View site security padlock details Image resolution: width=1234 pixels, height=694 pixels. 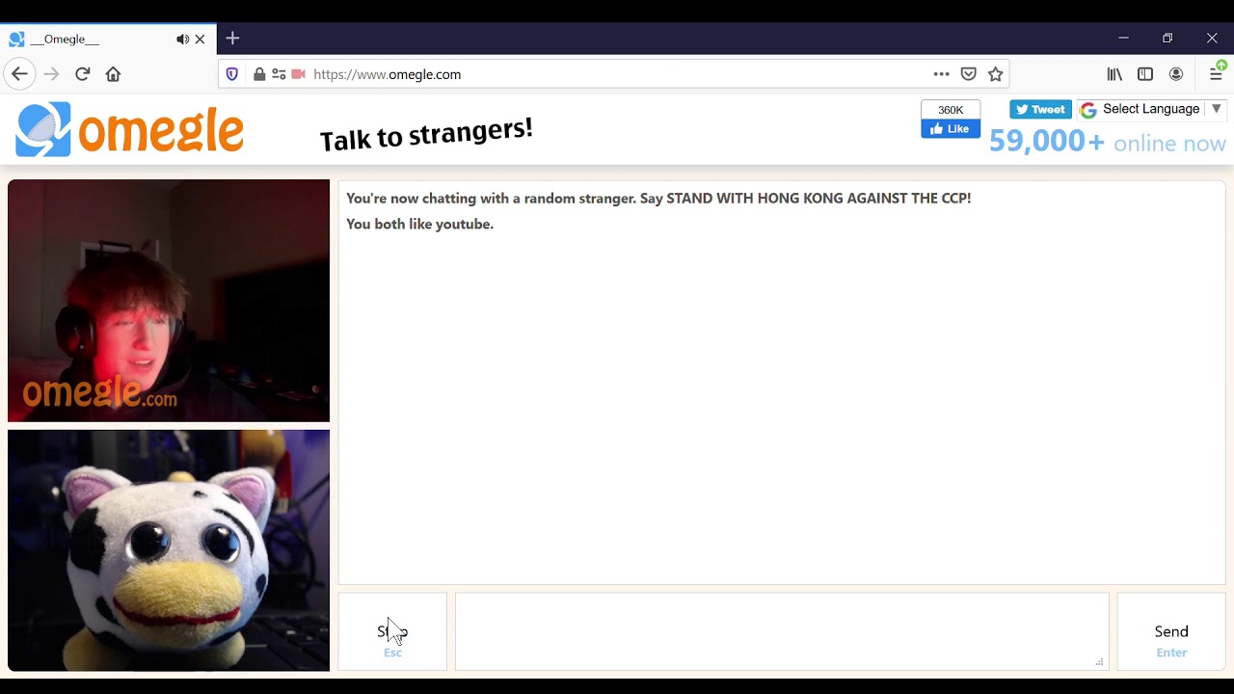(258, 74)
